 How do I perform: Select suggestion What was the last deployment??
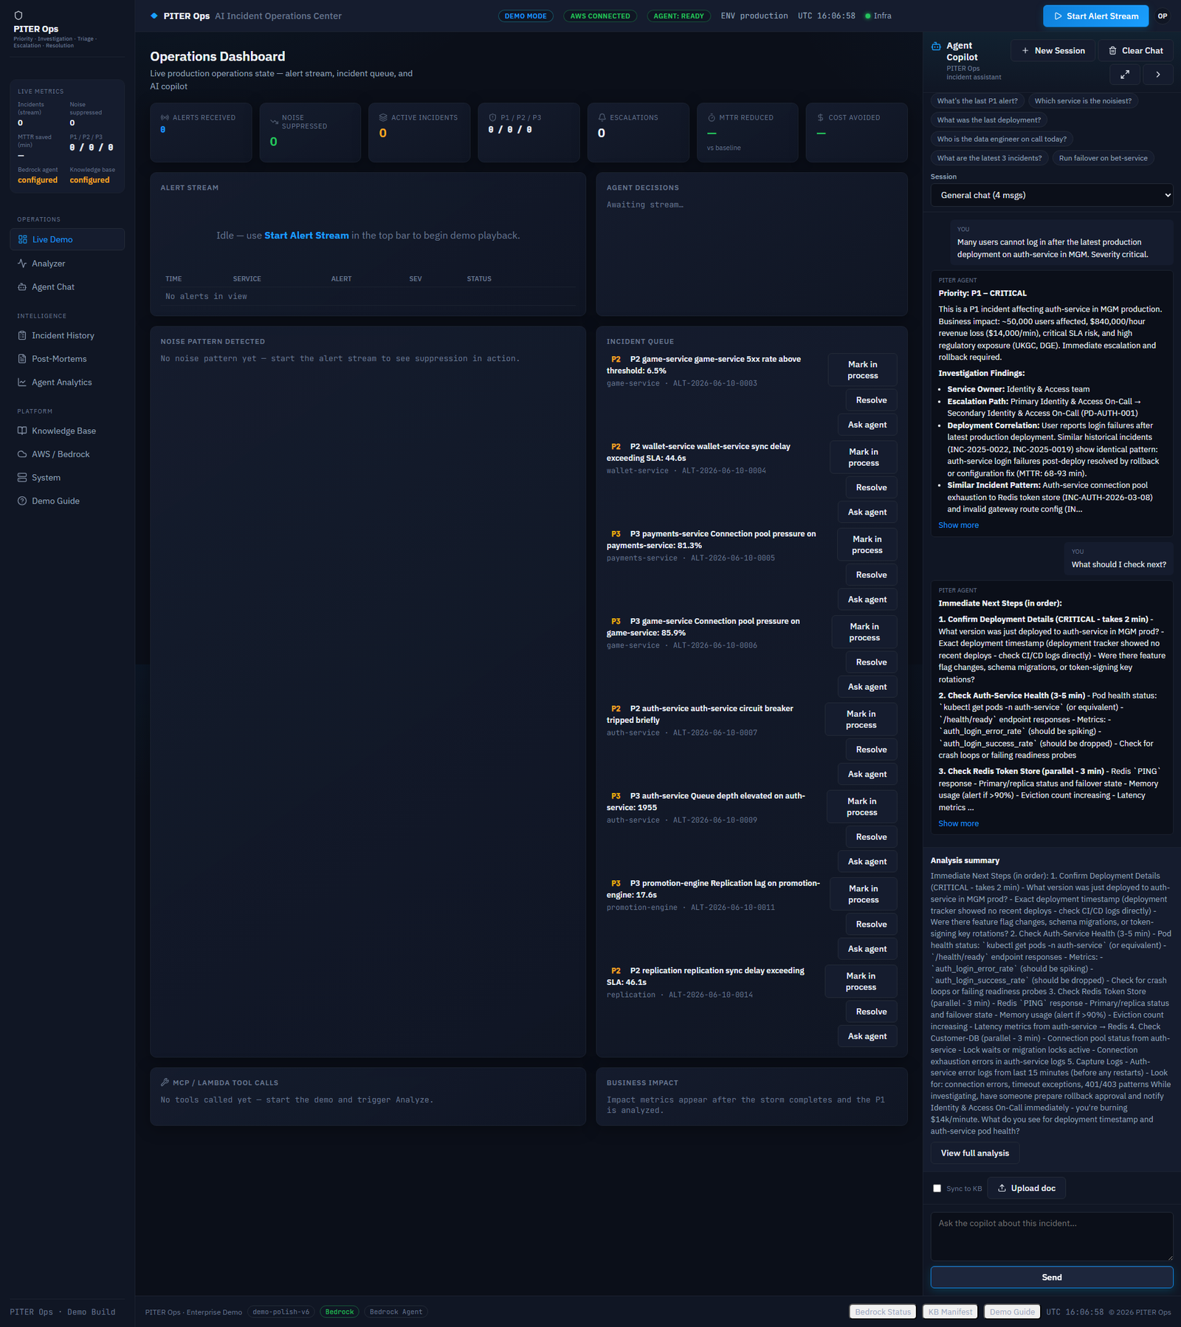[x=989, y=120]
